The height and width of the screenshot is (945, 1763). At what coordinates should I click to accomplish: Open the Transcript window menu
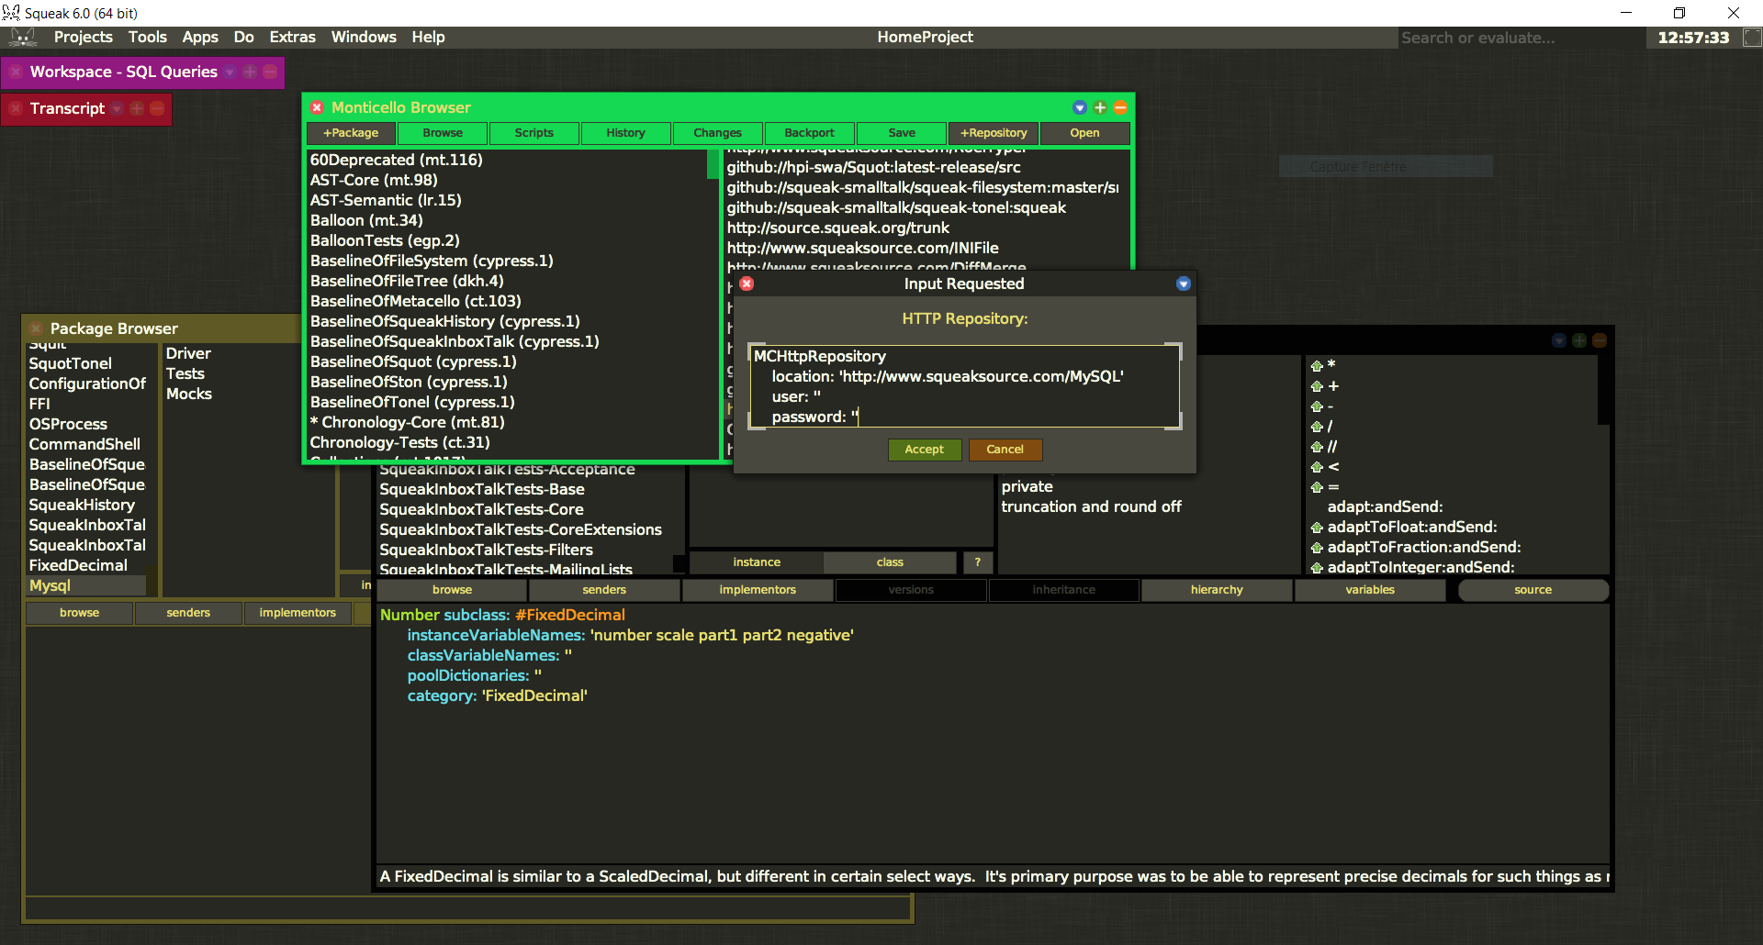coord(117,108)
